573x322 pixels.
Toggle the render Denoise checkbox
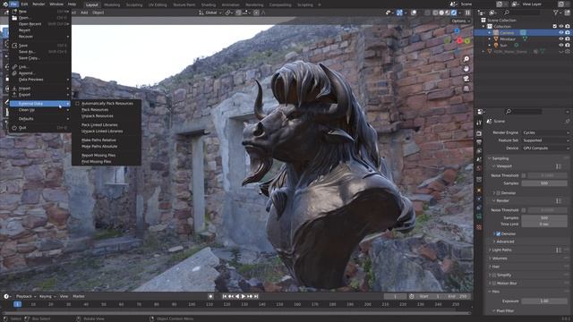click(499, 234)
